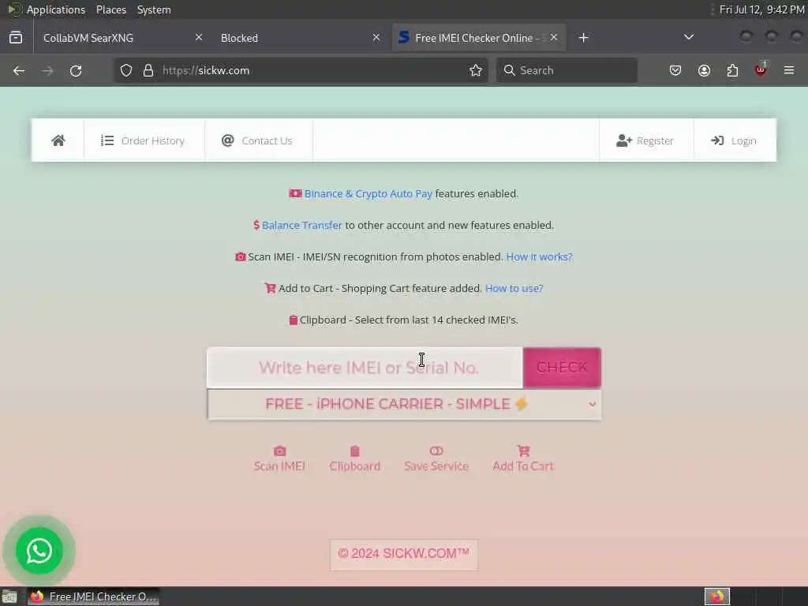Expand the list all tabs chevron
The width and height of the screenshot is (808, 606).
[688, 38]
